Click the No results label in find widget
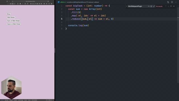Viewport: 179px width, 101px height. tap(159, 6)
